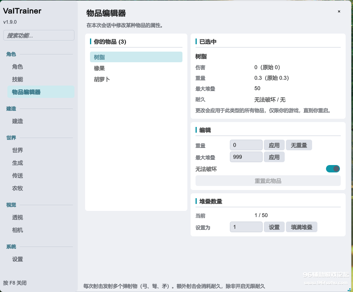Click the "你的物品 (3)" panel heading

pyautogui.click(x=110, y=42)
